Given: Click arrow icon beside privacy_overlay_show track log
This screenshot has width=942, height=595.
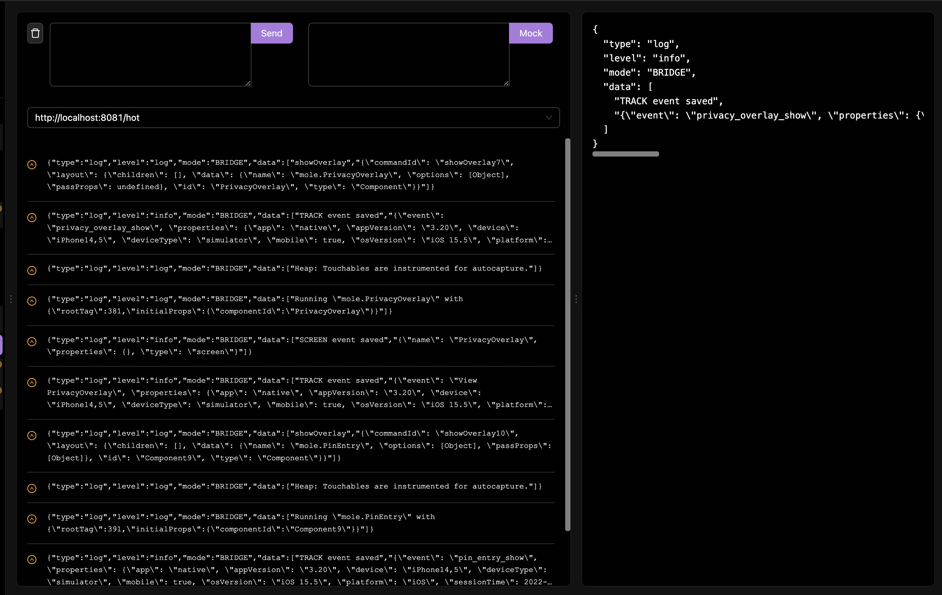Looking at the screenshot, I should coord(32,218).
